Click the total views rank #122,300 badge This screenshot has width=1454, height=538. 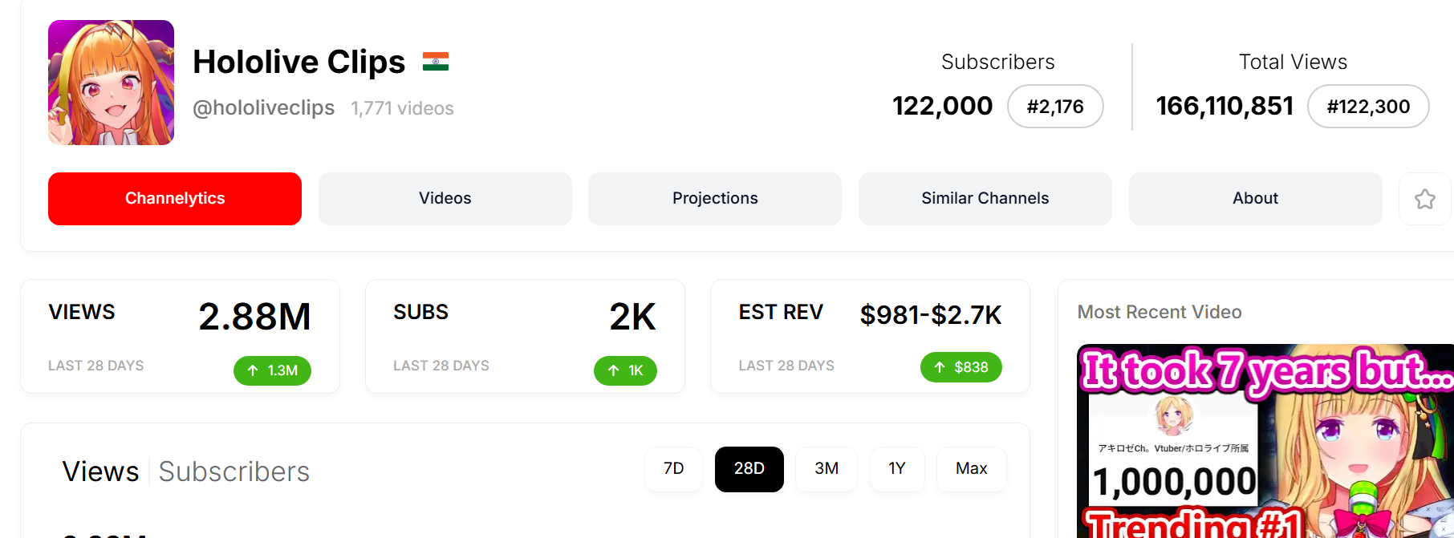point(1367,107)
